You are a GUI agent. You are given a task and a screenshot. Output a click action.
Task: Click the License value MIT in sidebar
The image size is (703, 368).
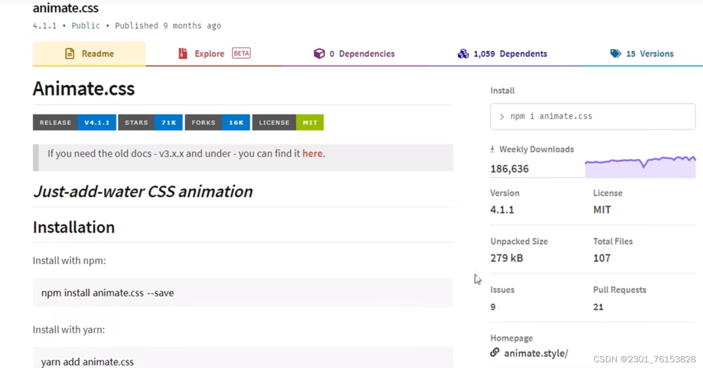[602, 210]
